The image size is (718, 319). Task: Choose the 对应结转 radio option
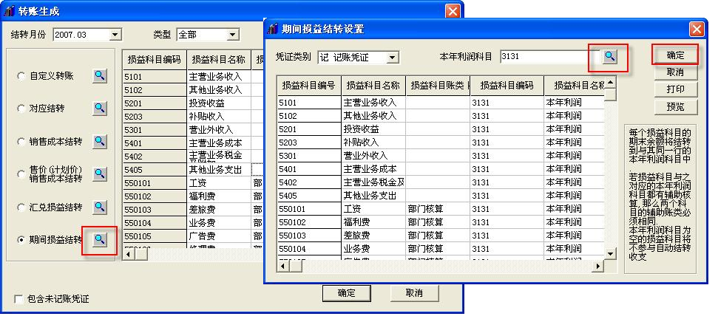tap(21, 109)
